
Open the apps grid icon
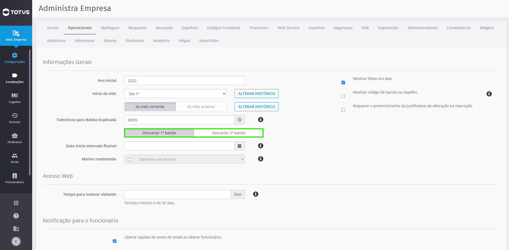tap(16, 203)
